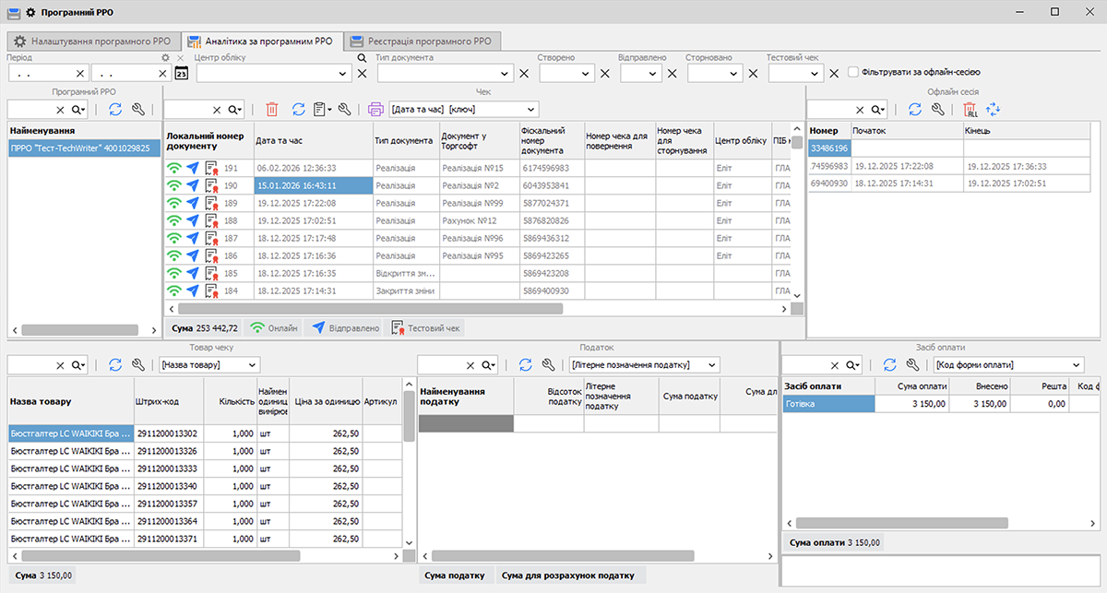The image size is (1107, 593).
Task: Refresh the Чек list
Action: click(297, 109)
